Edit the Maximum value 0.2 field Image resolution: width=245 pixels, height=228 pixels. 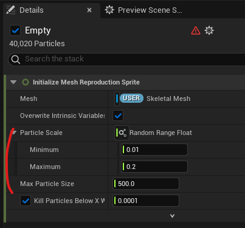154,167
